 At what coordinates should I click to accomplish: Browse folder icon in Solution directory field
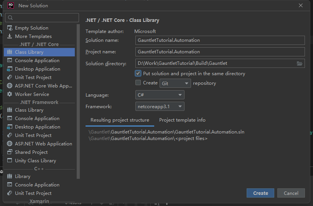[x=300, y=63]
